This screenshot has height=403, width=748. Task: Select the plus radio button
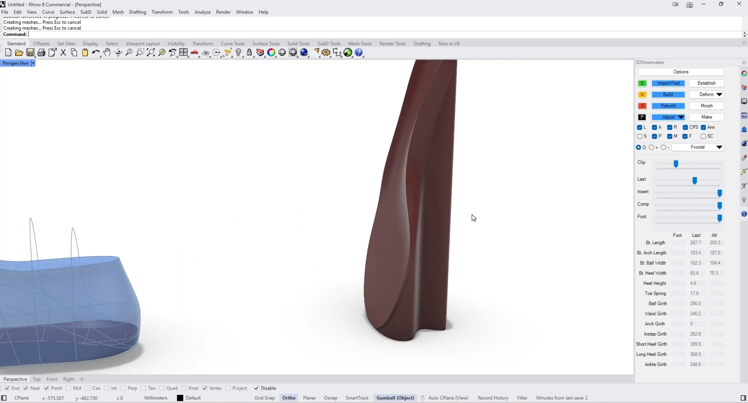(651, 147)
